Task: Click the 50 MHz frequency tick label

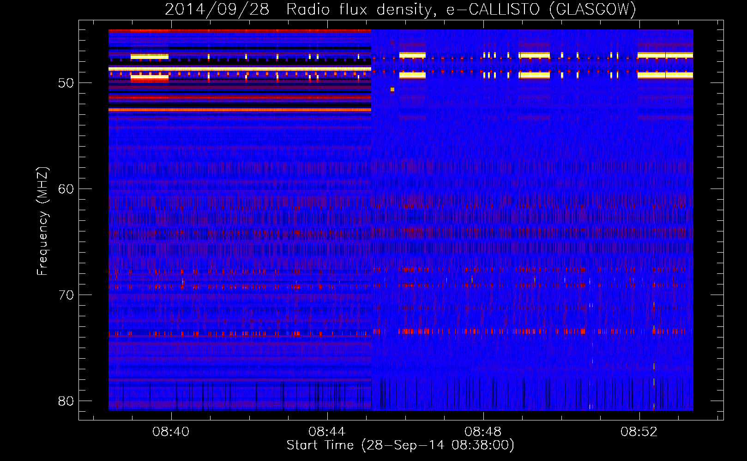Action: point(66,83)
